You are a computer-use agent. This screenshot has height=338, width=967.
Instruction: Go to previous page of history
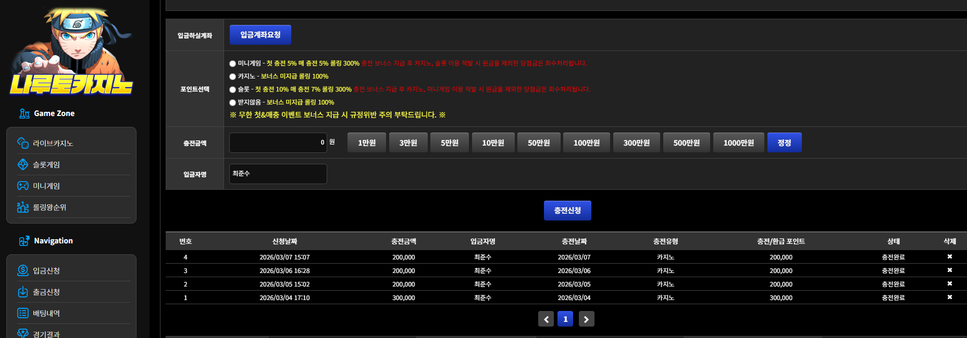[x=546, y=319]
